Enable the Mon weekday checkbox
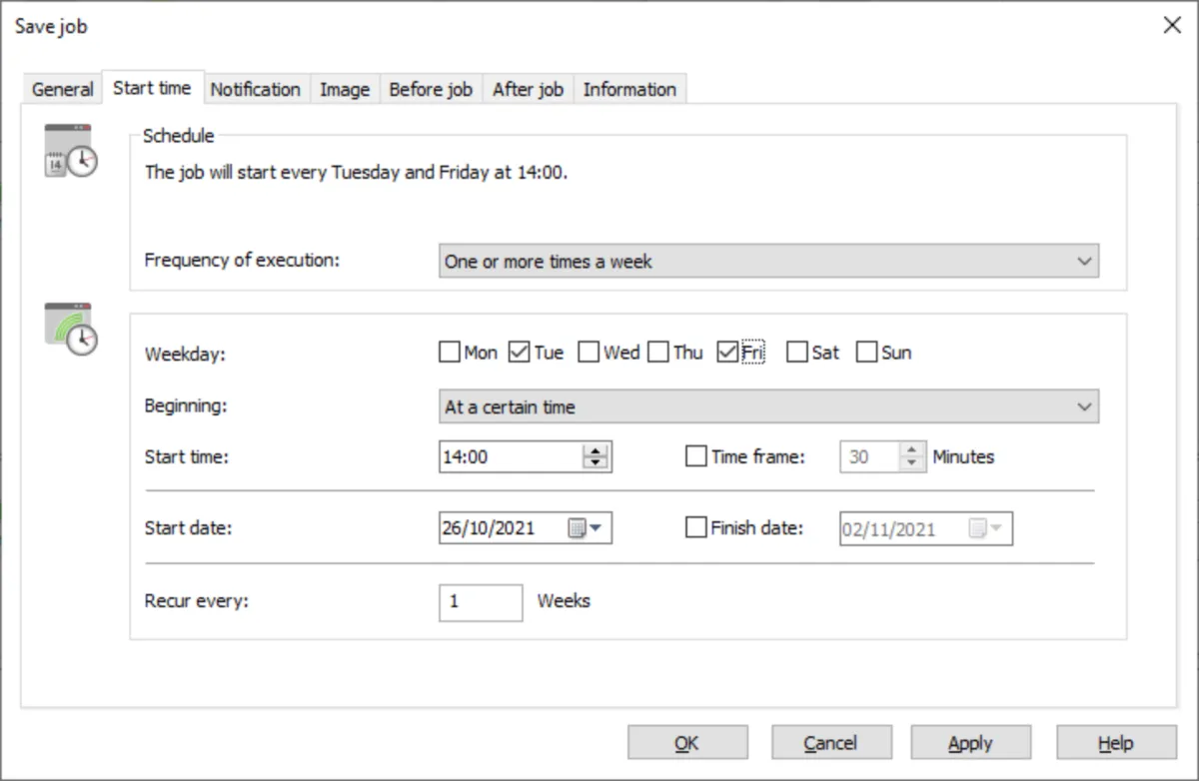This screenshot has height=781, width=1199. point(449,353)
